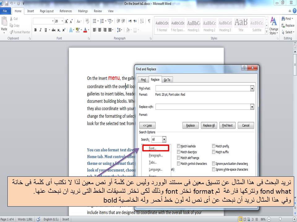This screenshot has width=297, height=222.
Task: Open the Insert ribbon tab
Action: click(x=31, y=11)
